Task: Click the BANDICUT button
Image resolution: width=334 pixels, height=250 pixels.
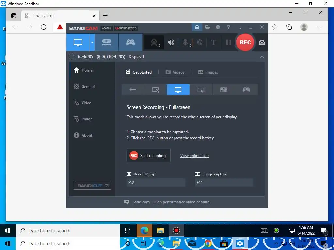Action: (92, 186)
